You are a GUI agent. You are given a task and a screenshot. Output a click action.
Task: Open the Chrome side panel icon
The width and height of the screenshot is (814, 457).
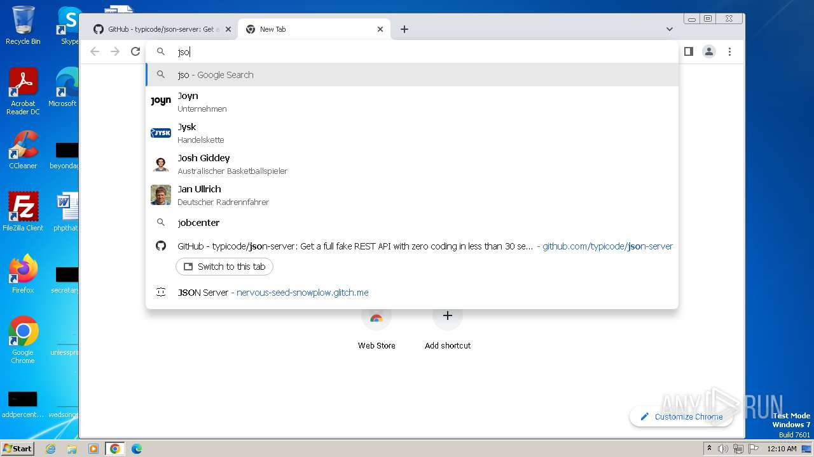(688, 51)
